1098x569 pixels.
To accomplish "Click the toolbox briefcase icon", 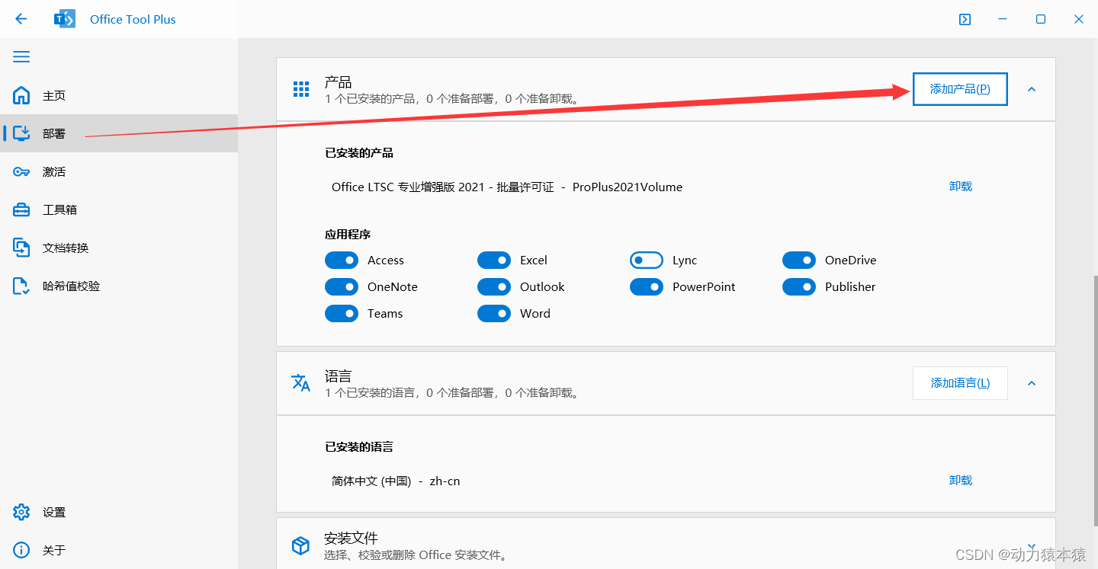I will tap(21, 209).
